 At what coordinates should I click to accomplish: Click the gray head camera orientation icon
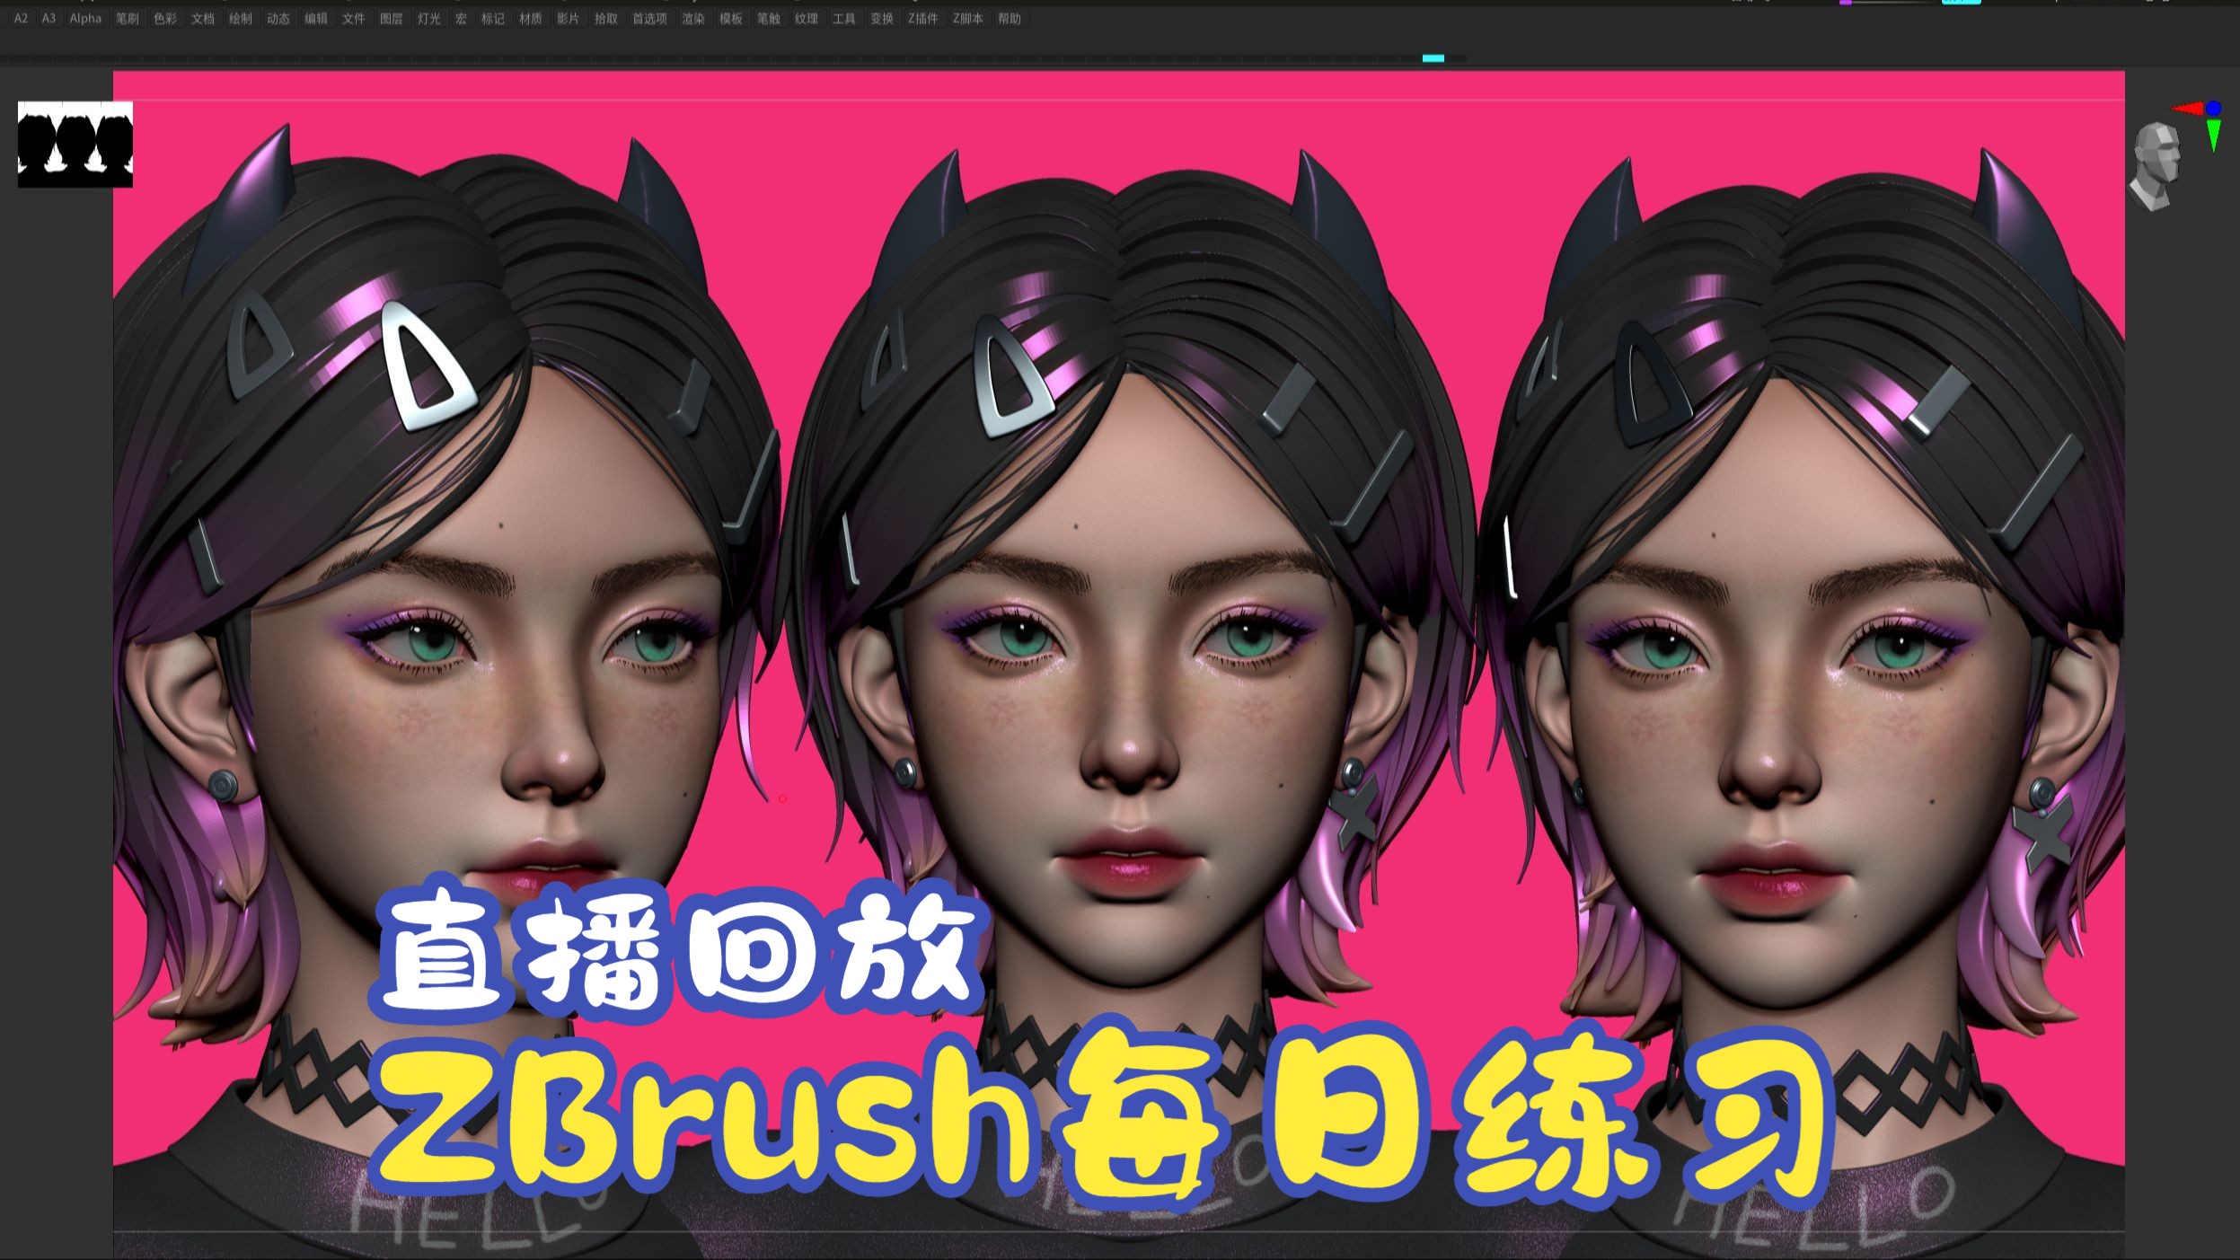pos(2155,167)
